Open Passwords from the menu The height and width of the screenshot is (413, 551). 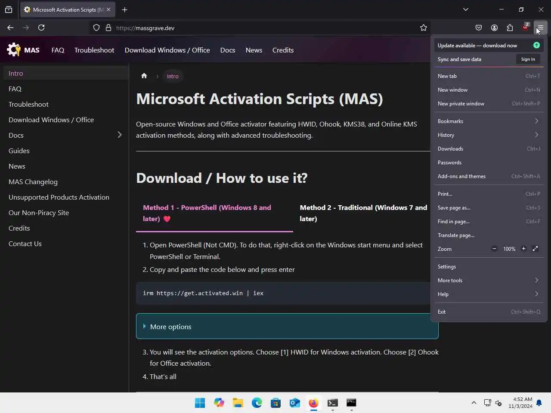[489, 162]
